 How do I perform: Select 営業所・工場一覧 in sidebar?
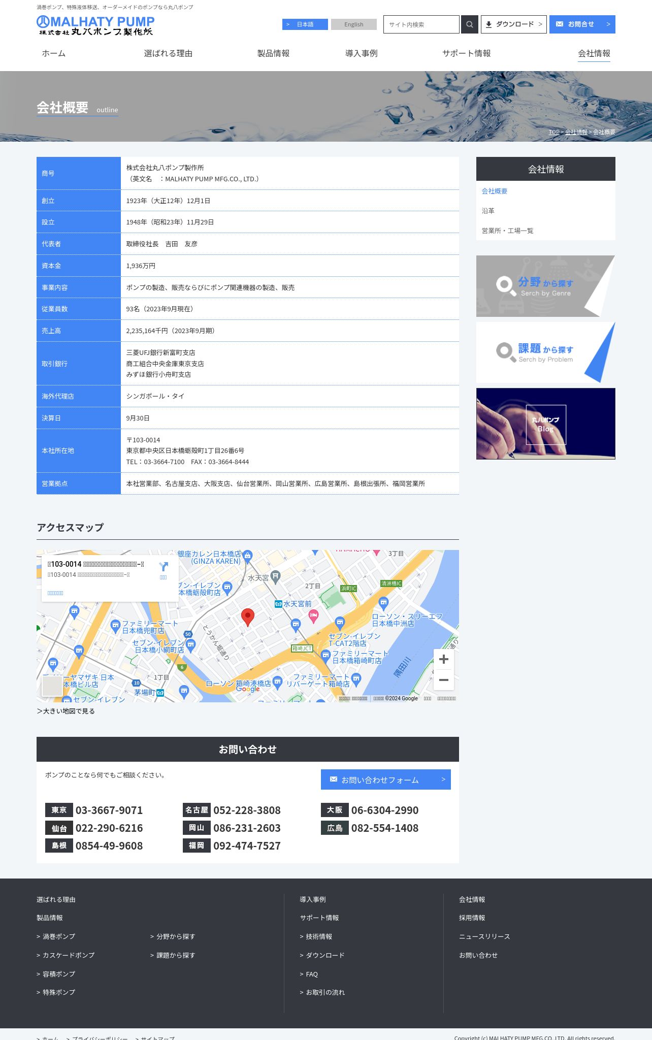click(x=507, y=231)
